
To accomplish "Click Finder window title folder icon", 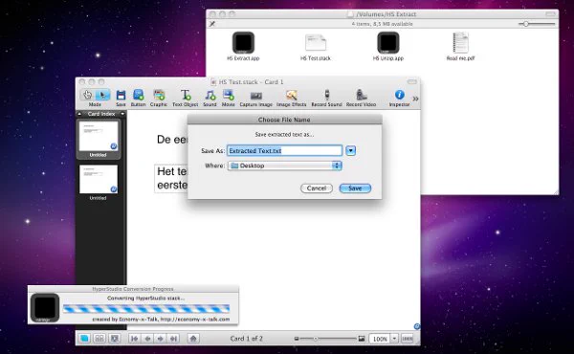I will (x=350, y=14).
